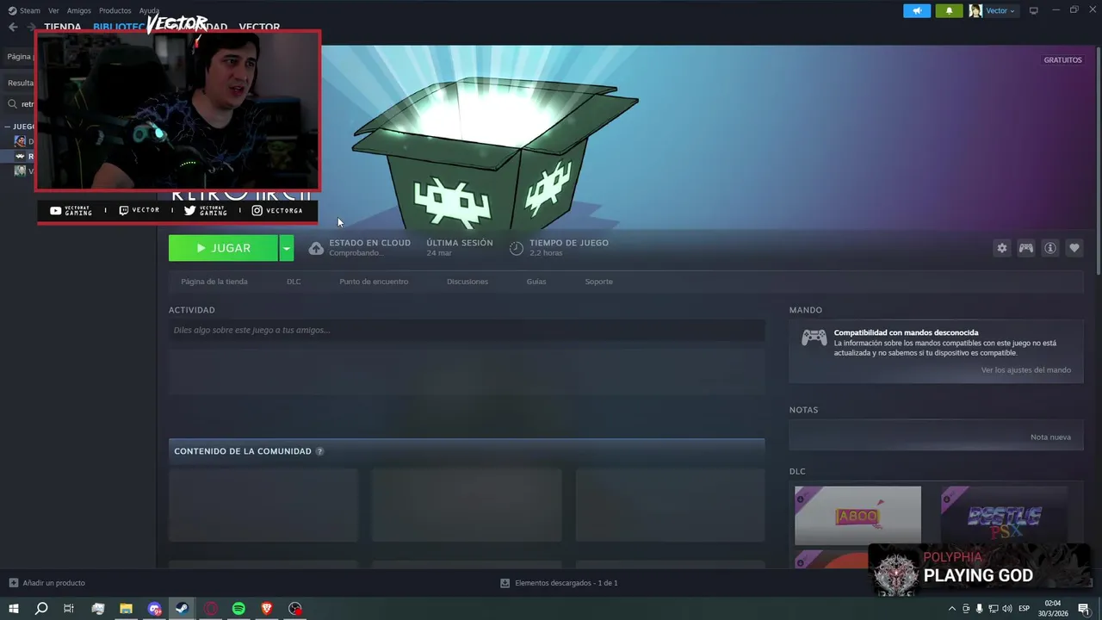Click ÚLTIMA SESIÓN 24 mar text

460,248
